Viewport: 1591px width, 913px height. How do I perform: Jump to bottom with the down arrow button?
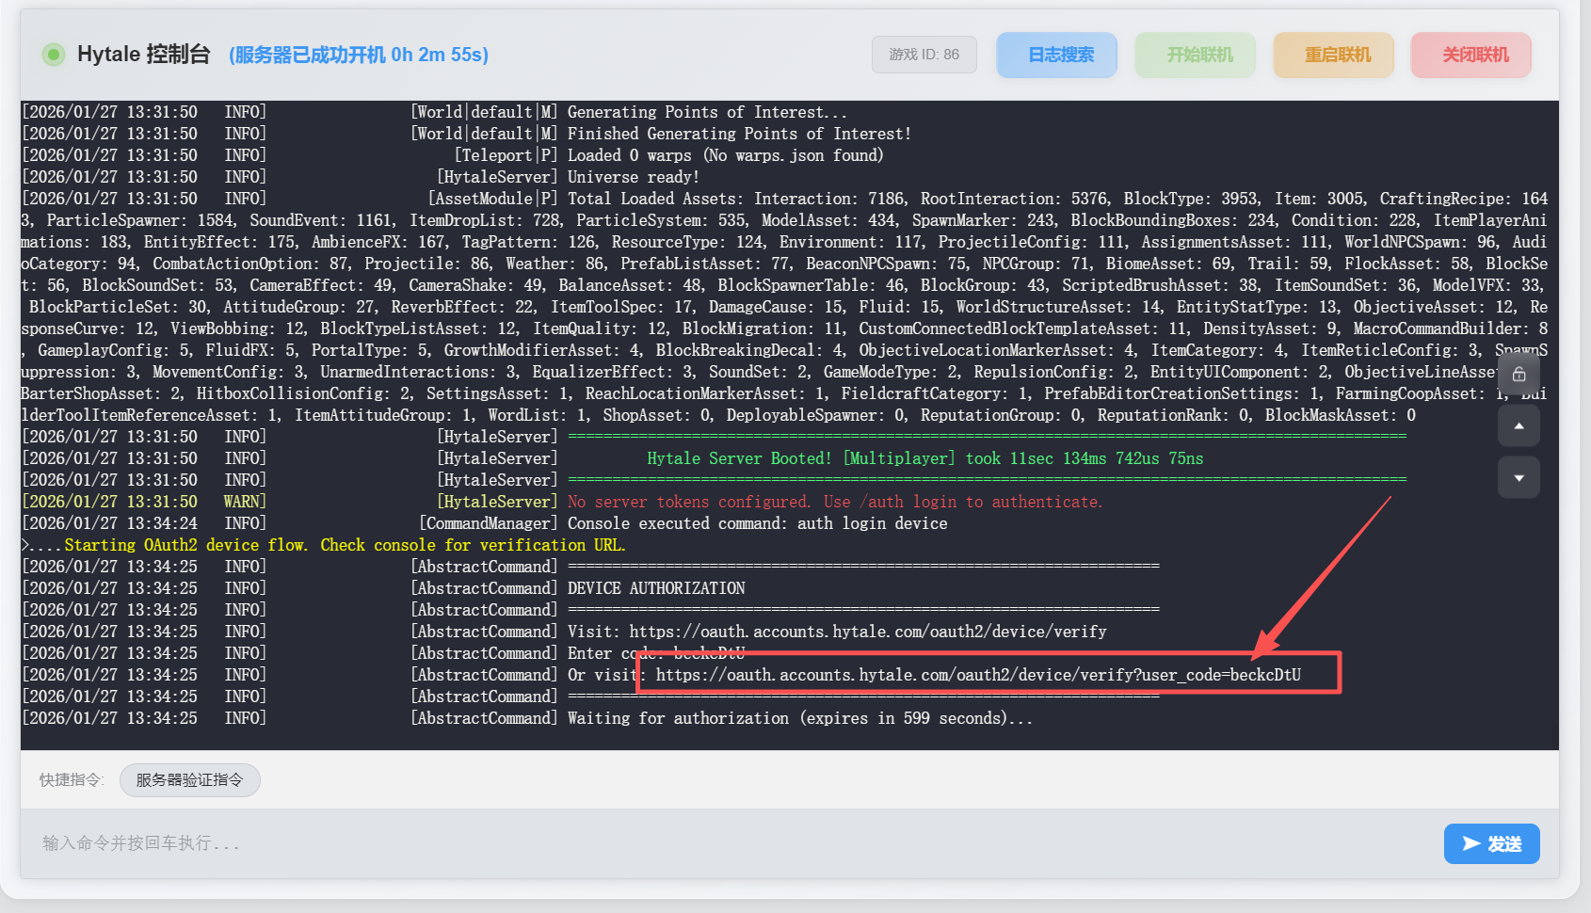[1519, 478]
